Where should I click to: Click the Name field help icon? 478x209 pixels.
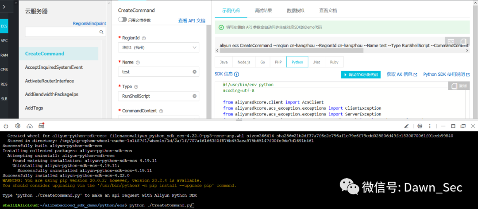click(x=138, y=62)
